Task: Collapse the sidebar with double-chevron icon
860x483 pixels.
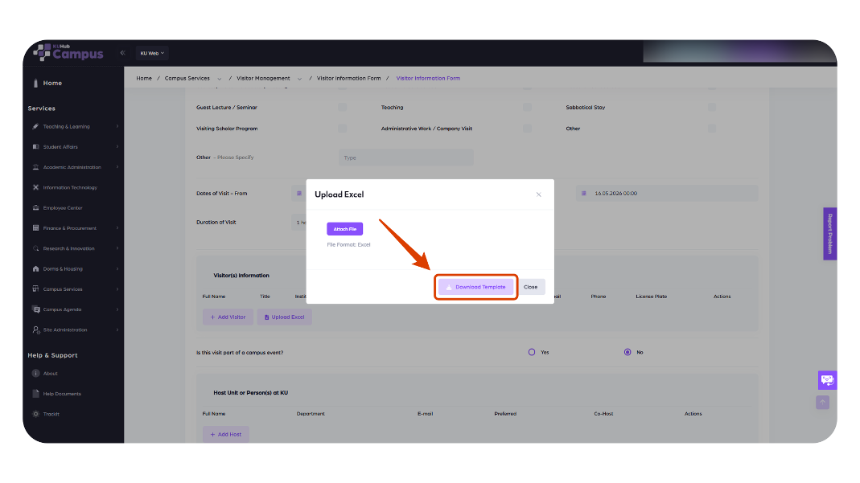Action: point(123,53)
